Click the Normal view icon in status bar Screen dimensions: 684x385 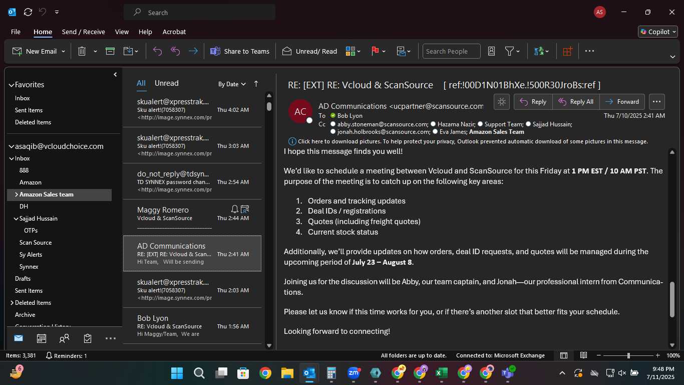click(564, 355)
